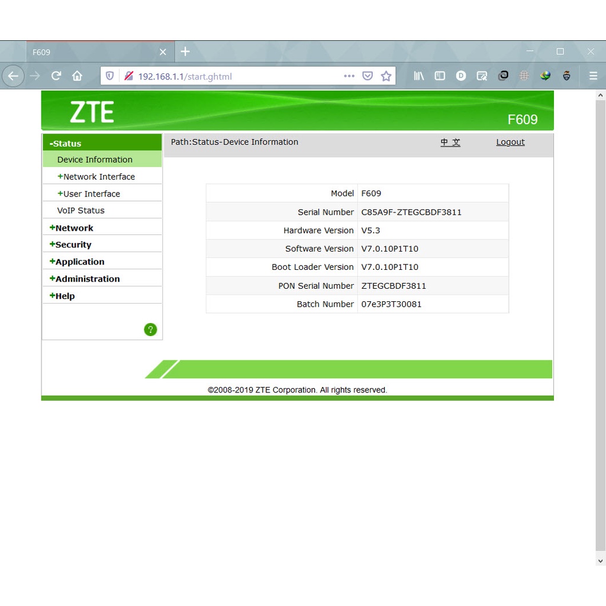This screenshot has width=606, height=606.
Task: Go to browser home page
Action: pyautogui.click(x=77, y=76)
